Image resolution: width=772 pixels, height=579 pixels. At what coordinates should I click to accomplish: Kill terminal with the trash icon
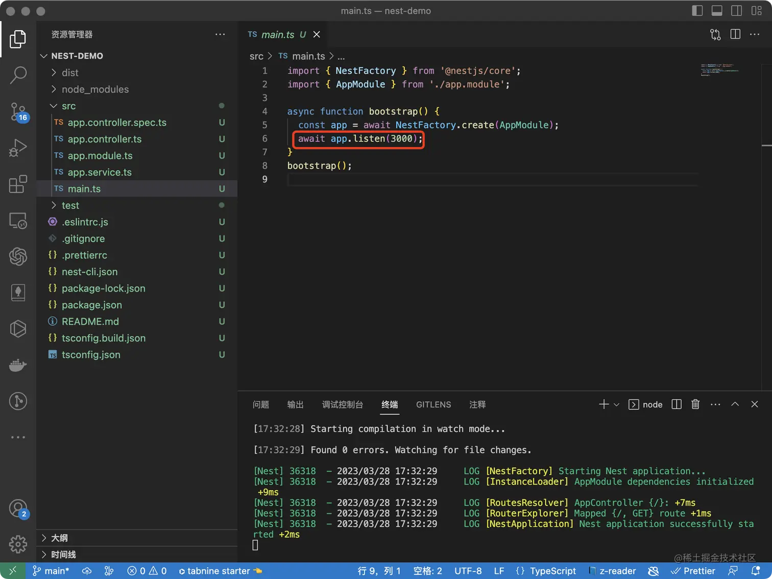coord(695,404)
